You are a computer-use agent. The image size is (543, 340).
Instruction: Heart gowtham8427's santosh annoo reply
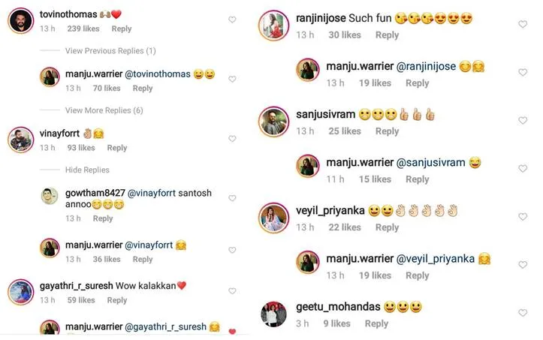pos(232,198)
